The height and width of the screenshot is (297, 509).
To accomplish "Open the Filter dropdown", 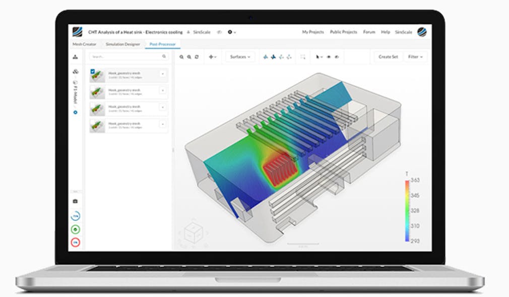I will pyautogui.click(x=414, y=57).
